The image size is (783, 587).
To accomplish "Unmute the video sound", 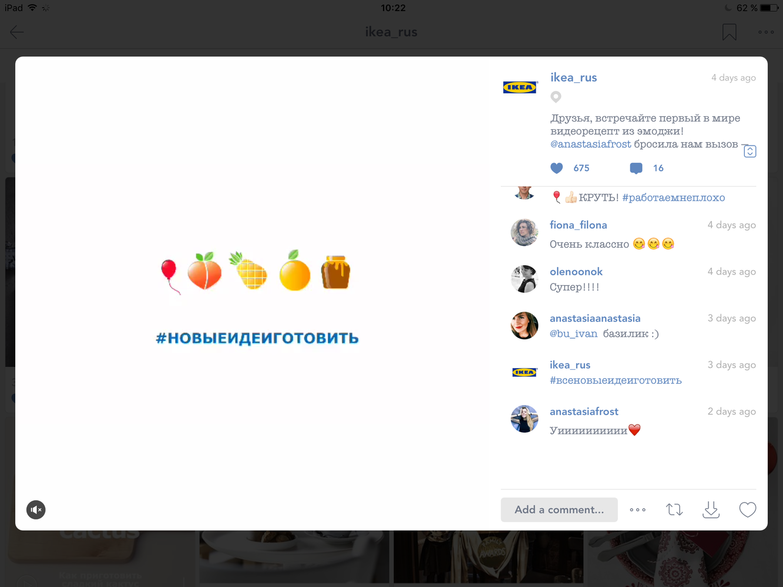I will [x=36, y=510].
